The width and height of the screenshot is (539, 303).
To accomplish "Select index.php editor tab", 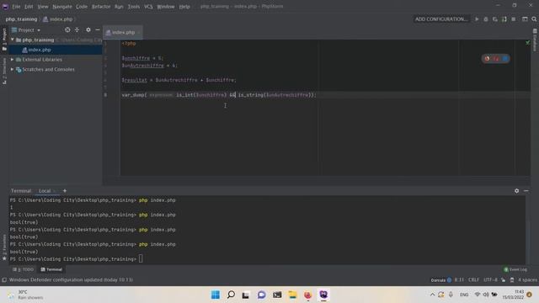I will (123, 32).
